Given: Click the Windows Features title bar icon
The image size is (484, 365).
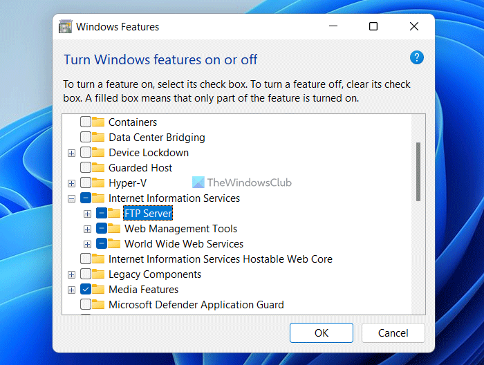Looking at the screenshot, I should (x=65, y=26).
